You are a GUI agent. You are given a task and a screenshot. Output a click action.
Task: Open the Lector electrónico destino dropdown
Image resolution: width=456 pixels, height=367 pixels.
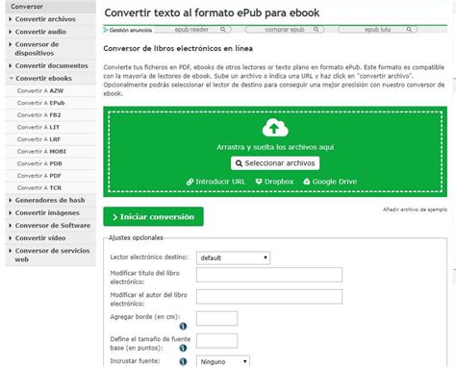[x=233, y=257]
